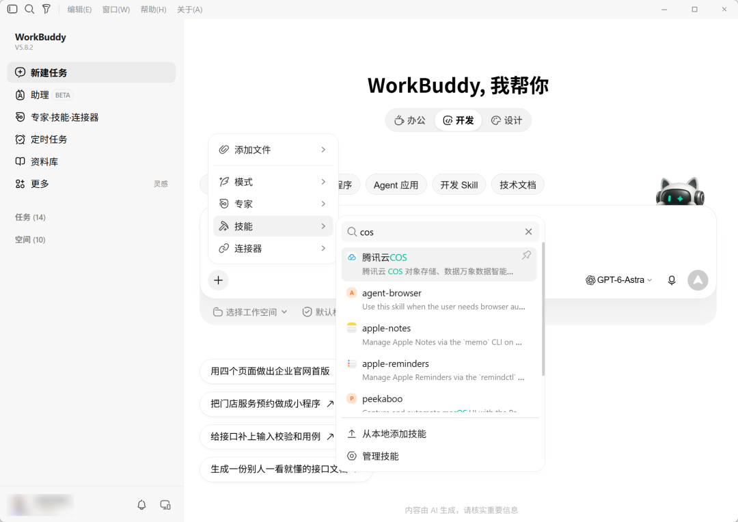Pin the 腾讯云COS skill
Viewport: 738px width, 522px height.
tap(526, 256)
